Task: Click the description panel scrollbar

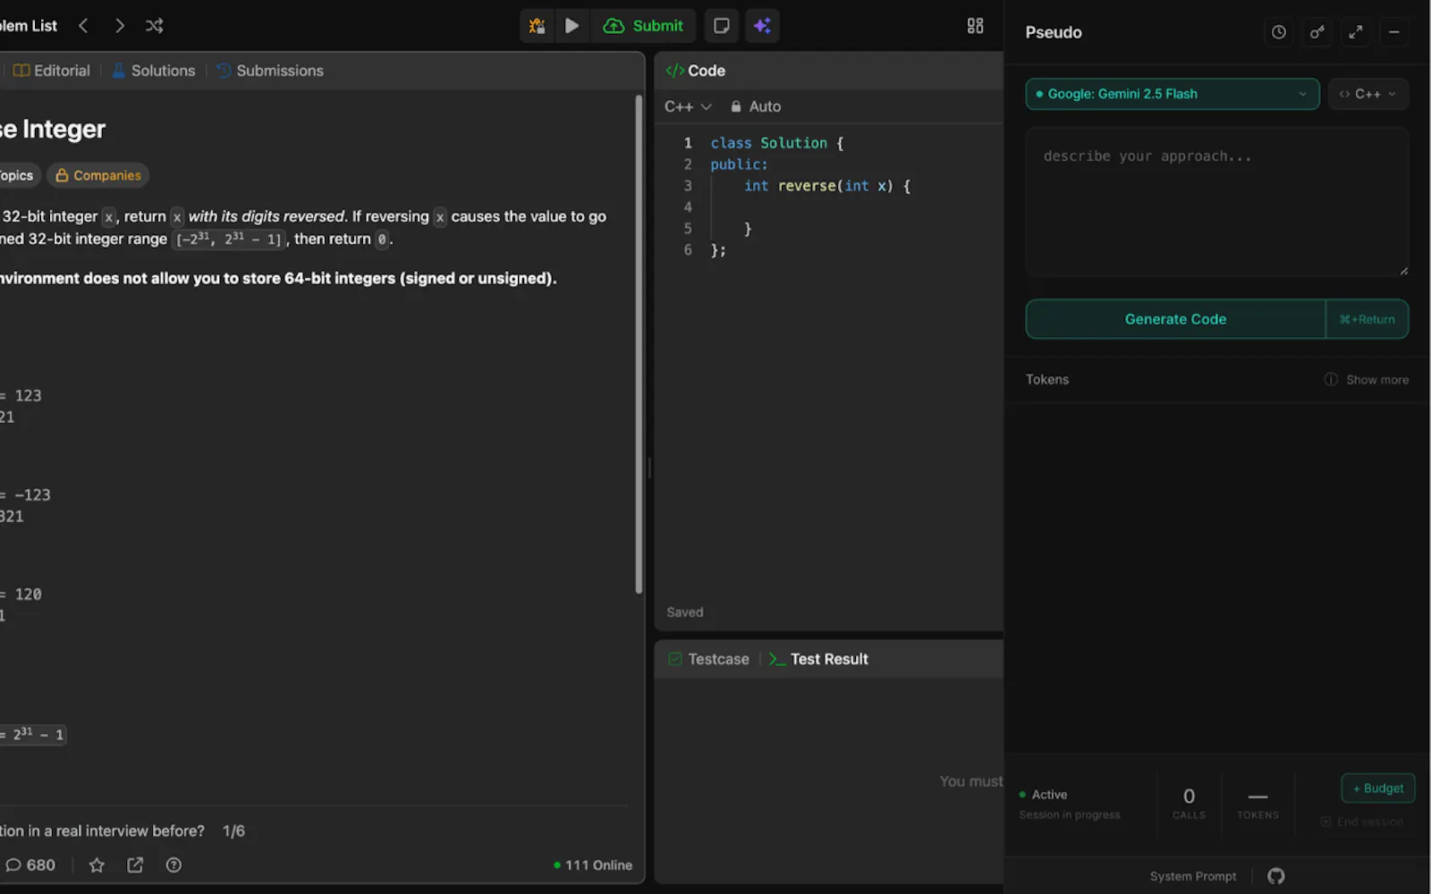Action: (x=639, y=344)
